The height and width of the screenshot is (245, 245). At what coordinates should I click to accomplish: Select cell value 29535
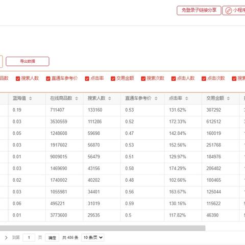pos(94,215)
